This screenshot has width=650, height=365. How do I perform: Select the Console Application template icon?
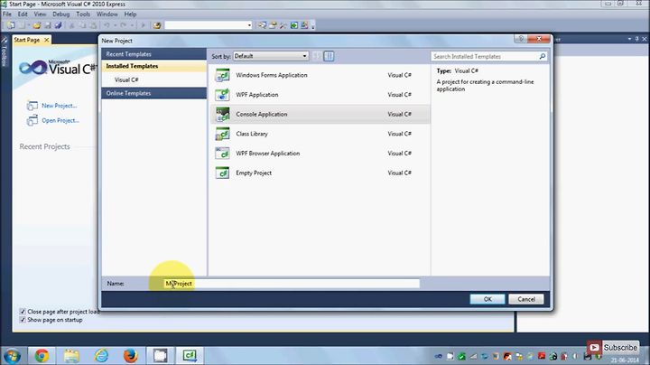pos(223,114)
